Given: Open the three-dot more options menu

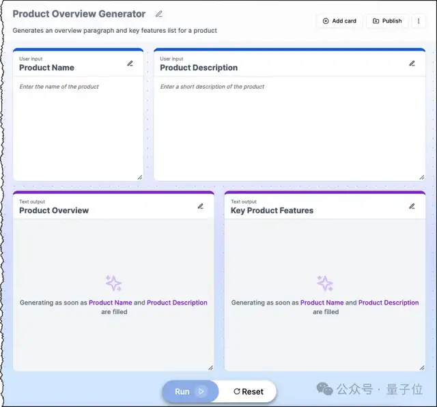Looking at the screenshot, I should (x=419, y=21).
